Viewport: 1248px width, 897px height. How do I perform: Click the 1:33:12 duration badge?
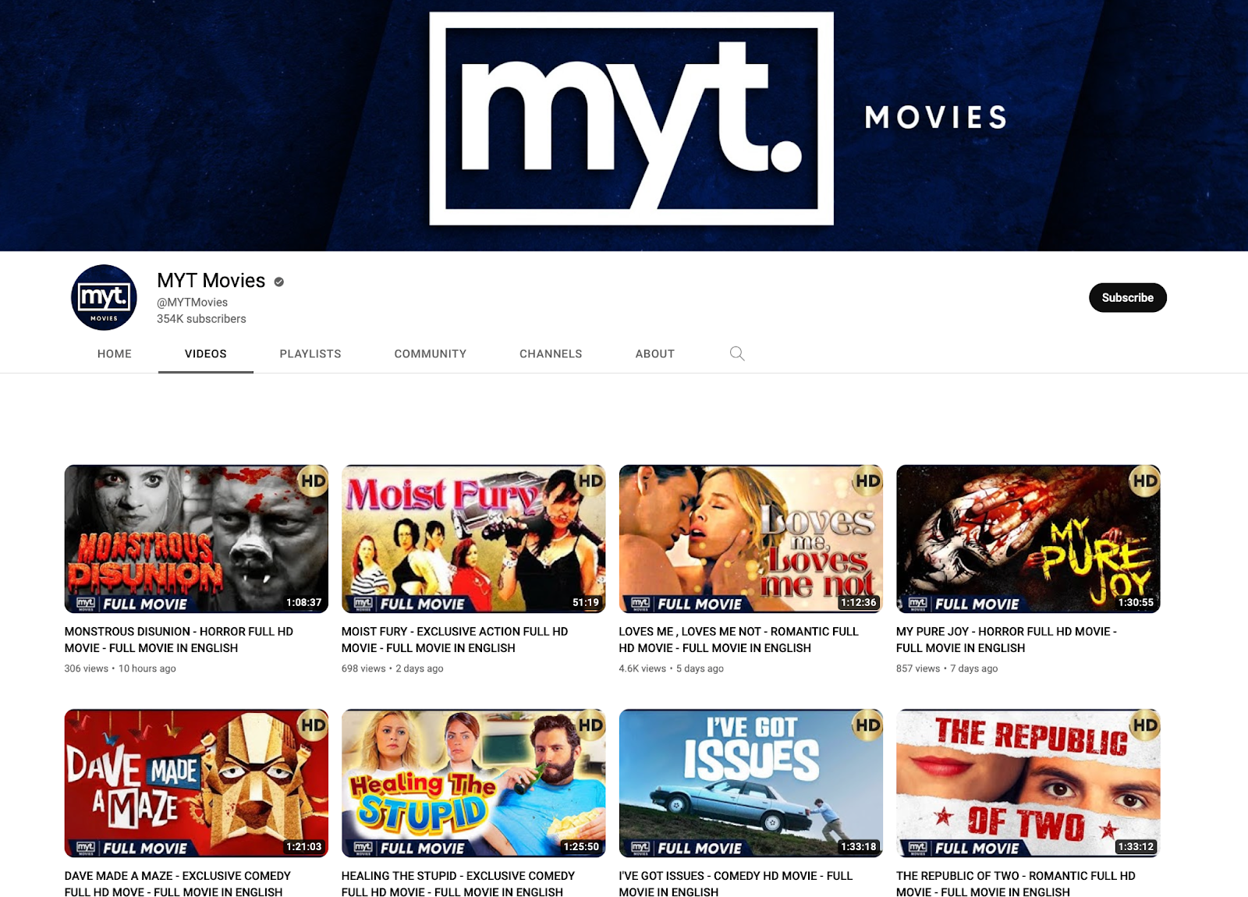[1136, 846]
